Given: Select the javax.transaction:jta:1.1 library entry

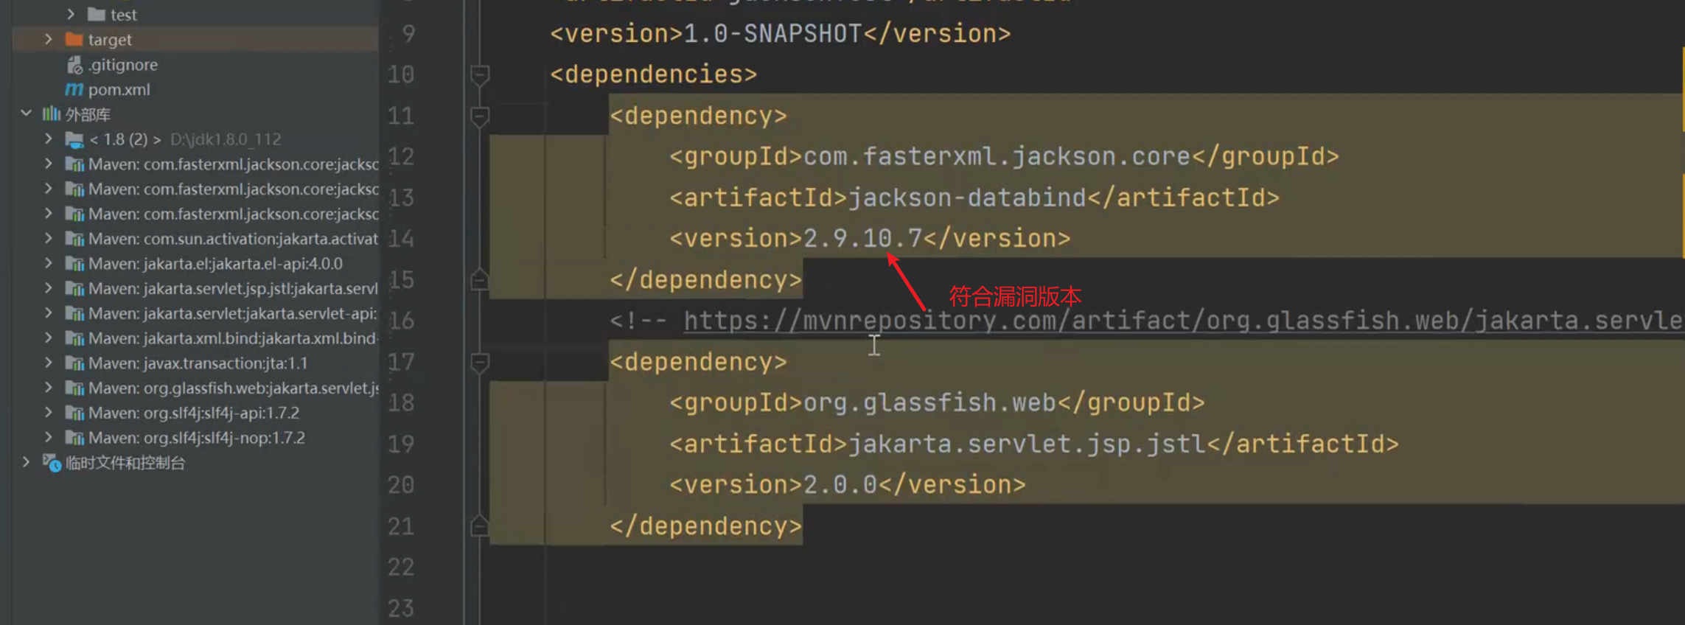Looking at the screenshot, I should (225, 363).
